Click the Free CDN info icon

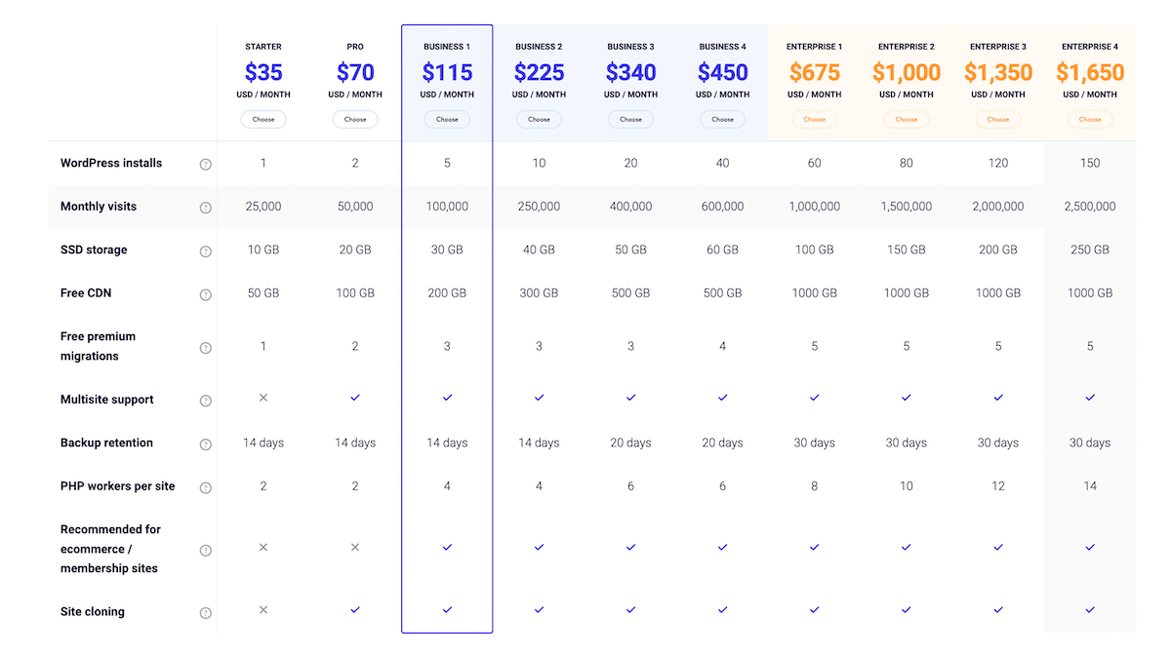click(x=205, y=293)
